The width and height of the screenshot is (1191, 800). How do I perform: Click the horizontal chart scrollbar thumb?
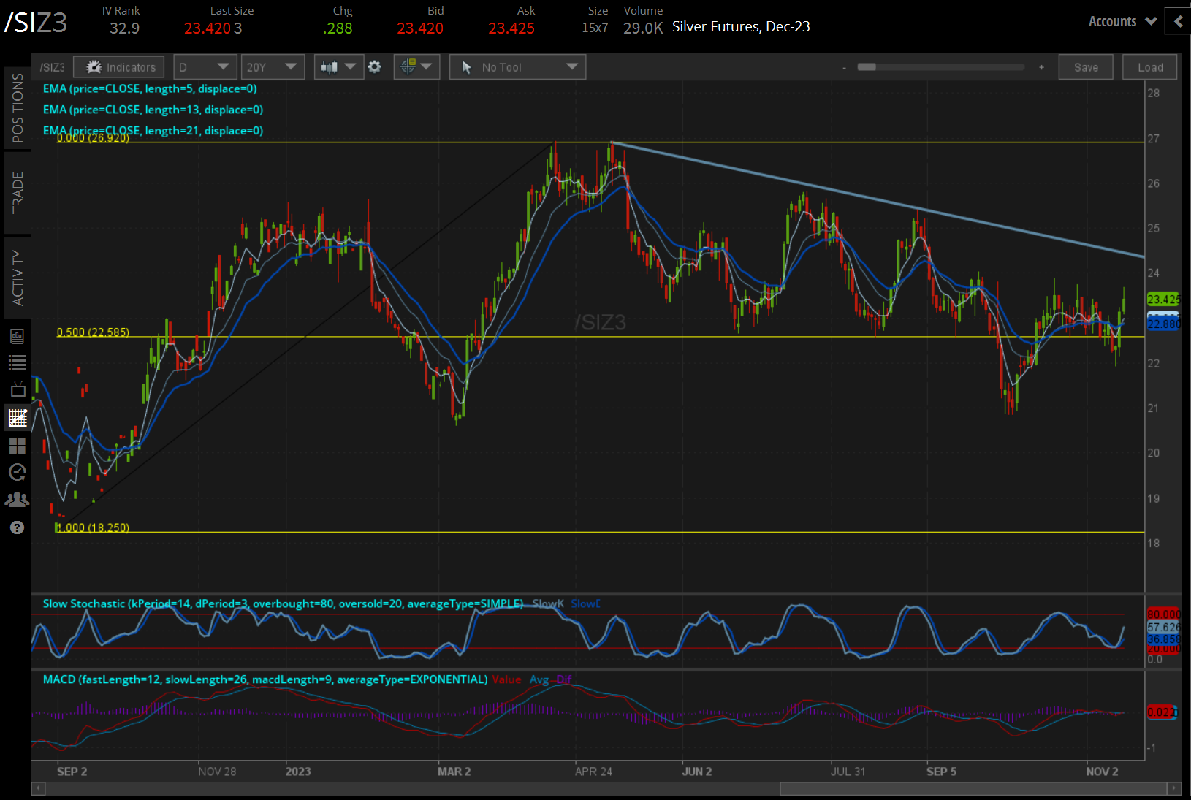tap(973, 789)
